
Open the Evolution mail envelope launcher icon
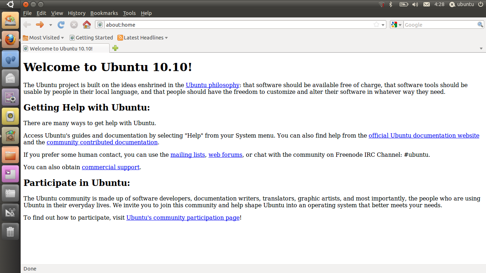point(10,78)
